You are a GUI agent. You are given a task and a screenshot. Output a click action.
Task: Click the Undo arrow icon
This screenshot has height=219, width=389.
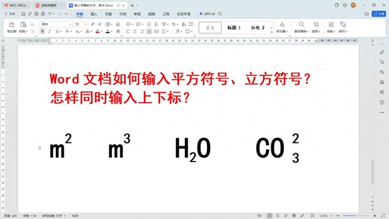click(50, 14)
